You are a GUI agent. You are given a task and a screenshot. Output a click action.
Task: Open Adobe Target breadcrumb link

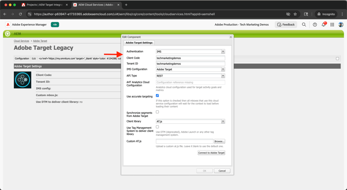tap(40, 41)
